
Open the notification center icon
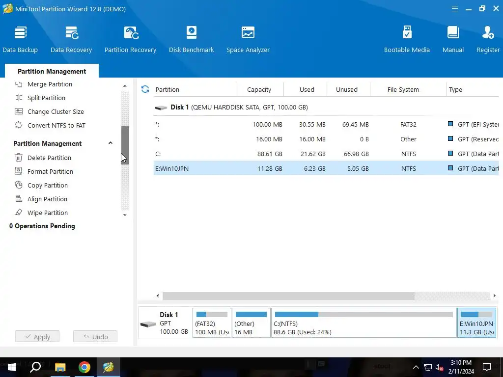tap(487, 367)
